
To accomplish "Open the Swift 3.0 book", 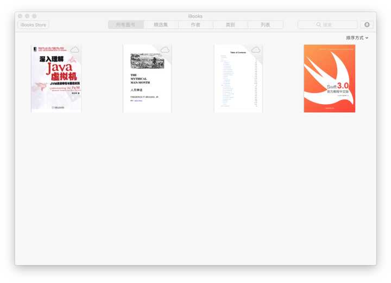I will tap(330, 79).
